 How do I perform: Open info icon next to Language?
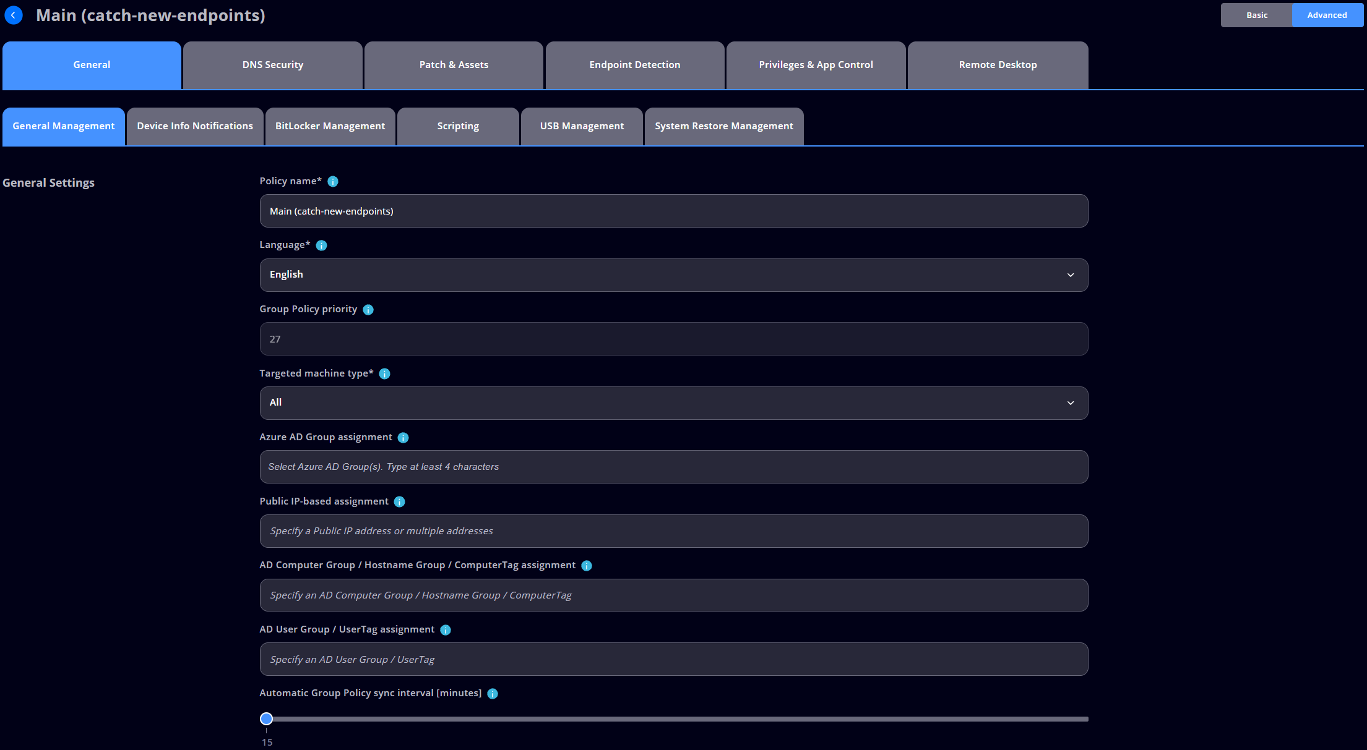click(321, 245)
